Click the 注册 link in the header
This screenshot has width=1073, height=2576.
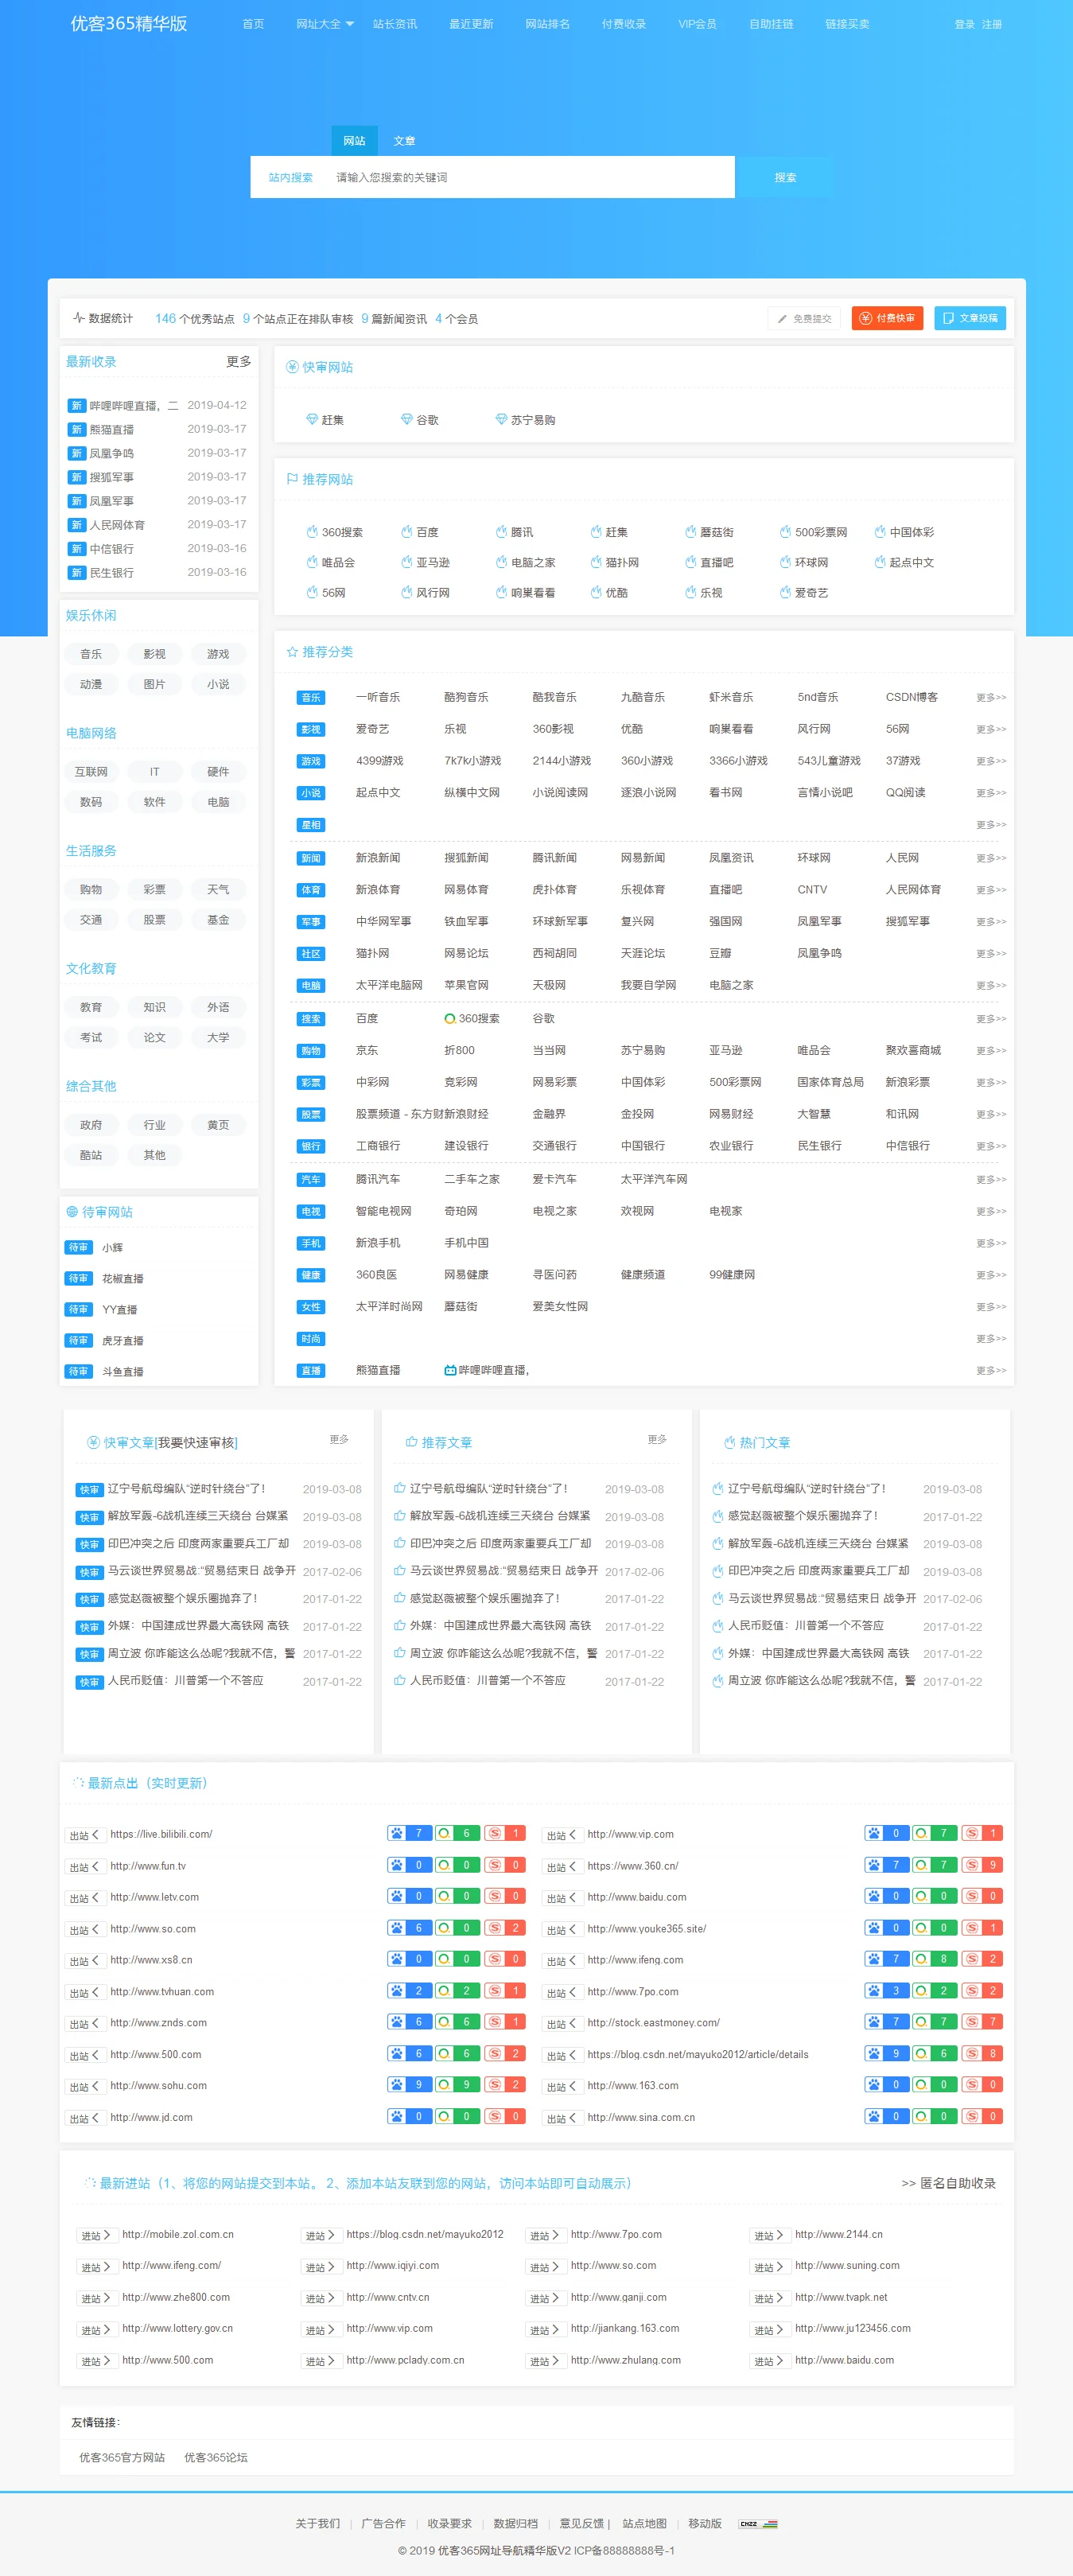(992, 24)
